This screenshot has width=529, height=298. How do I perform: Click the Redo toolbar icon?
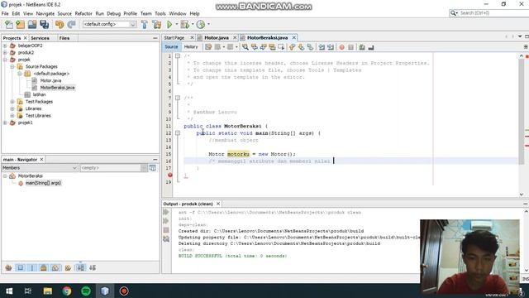click(71, 24)
